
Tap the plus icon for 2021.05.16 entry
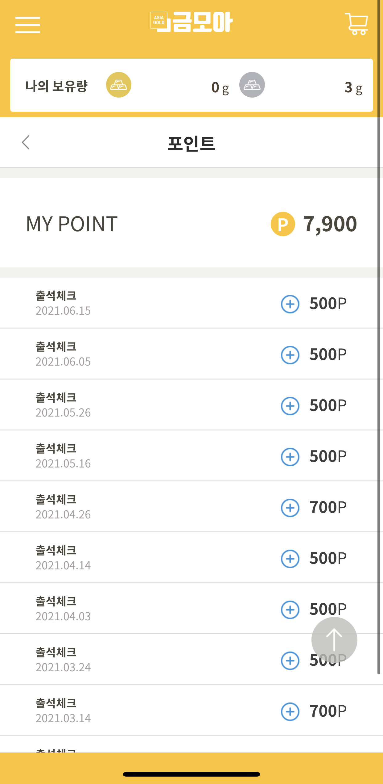tap(290, 457)
